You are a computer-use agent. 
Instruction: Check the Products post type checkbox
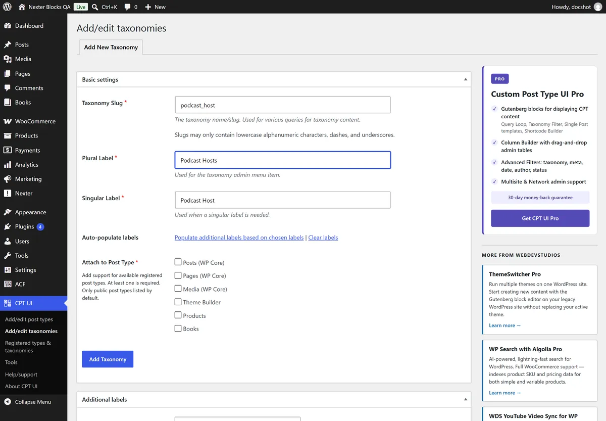[x=178, y=315]
